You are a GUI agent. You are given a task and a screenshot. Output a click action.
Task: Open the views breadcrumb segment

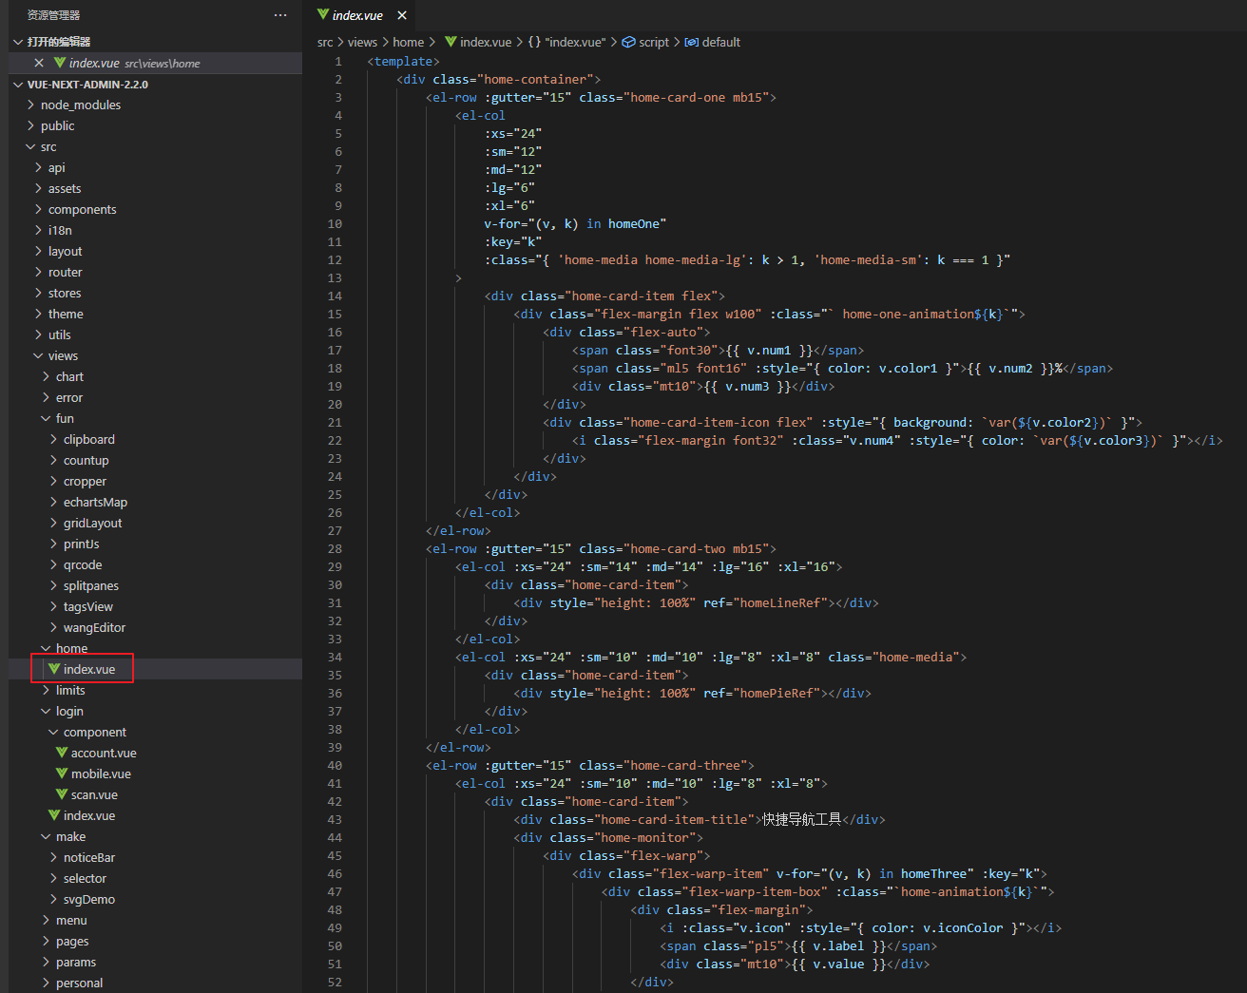coord(362,42)
